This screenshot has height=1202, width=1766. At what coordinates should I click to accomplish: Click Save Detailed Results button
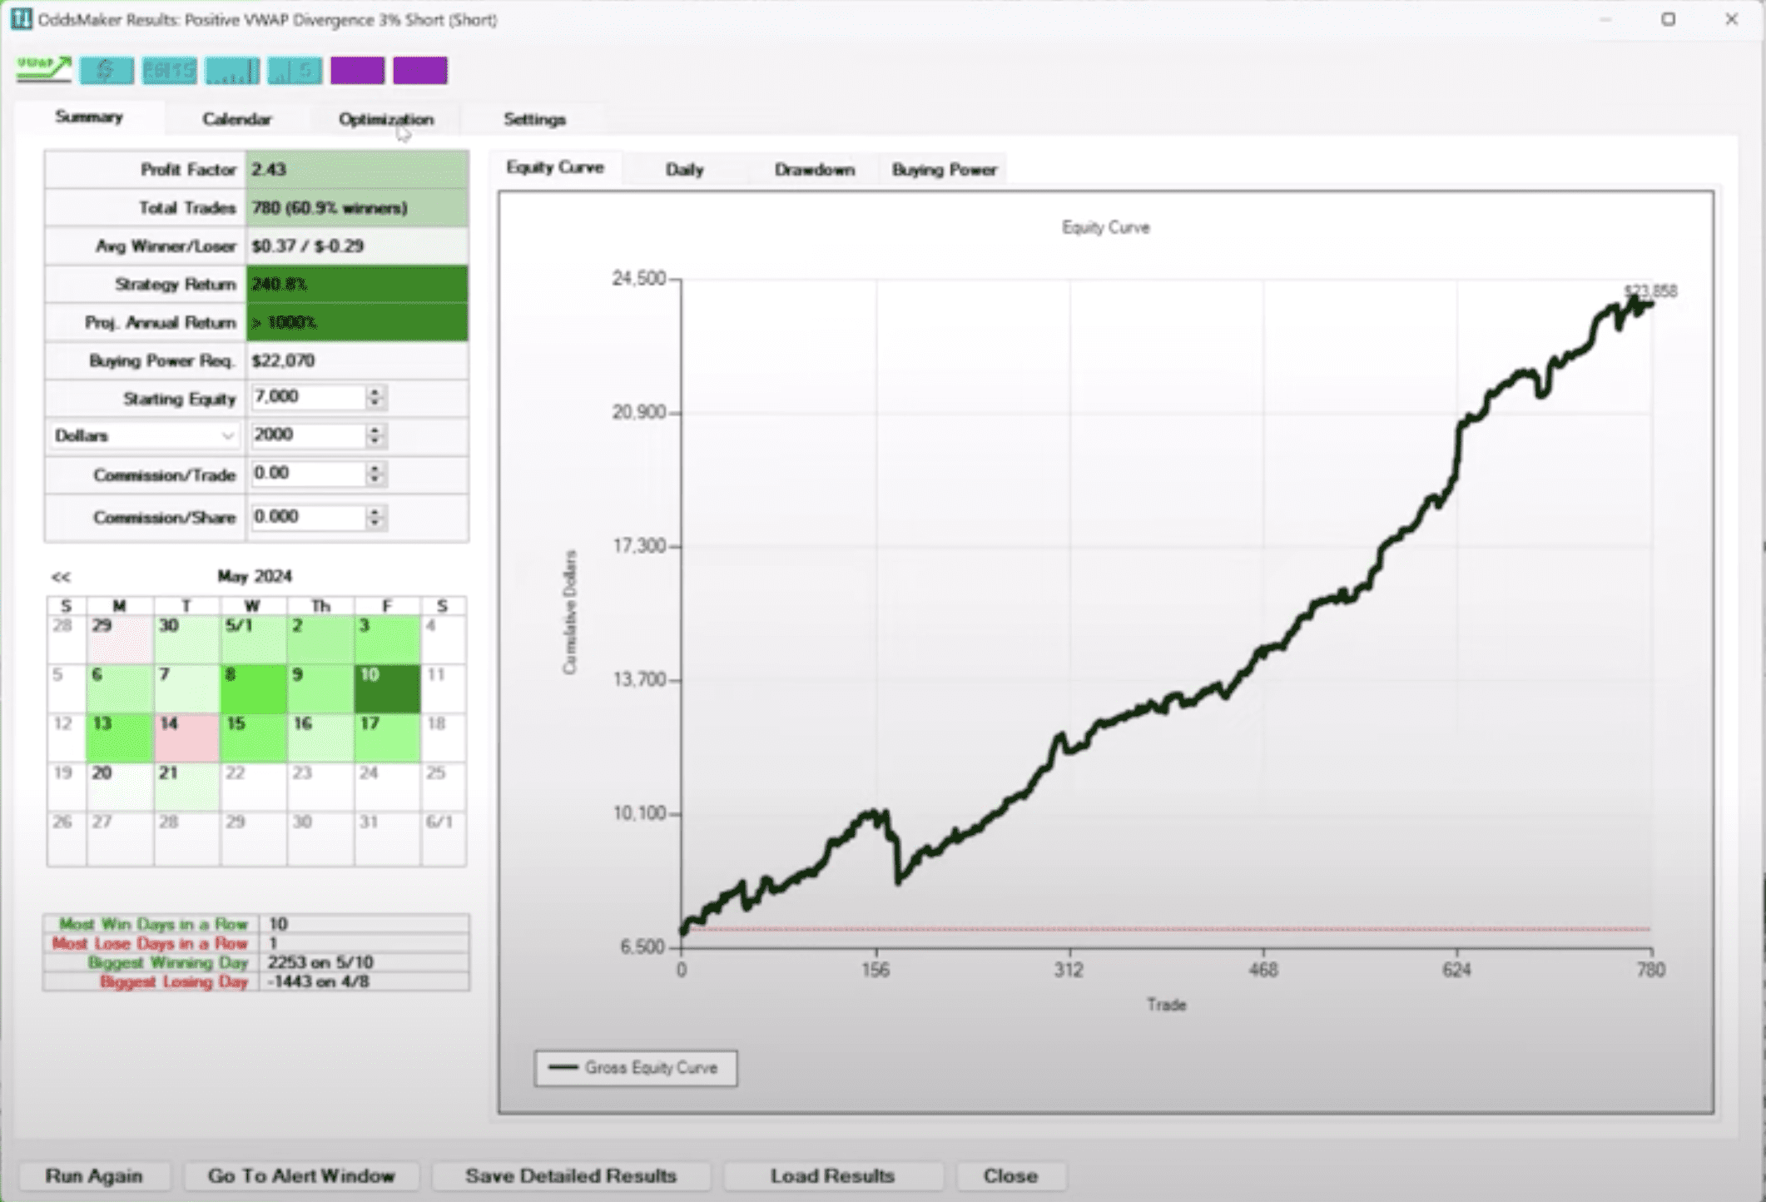point(571,1175)
